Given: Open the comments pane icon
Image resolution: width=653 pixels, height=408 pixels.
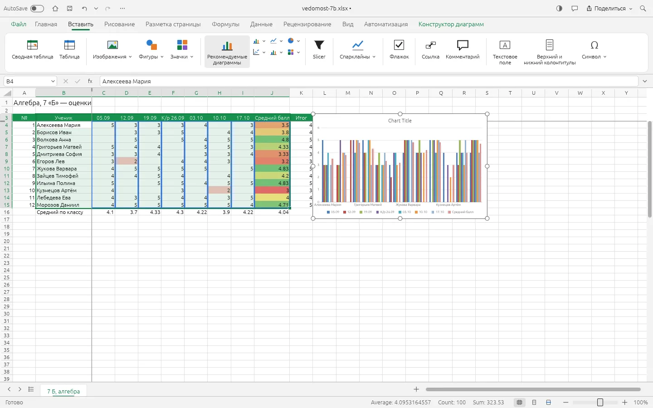Looking at the screenshot, I should coord(575,9).
